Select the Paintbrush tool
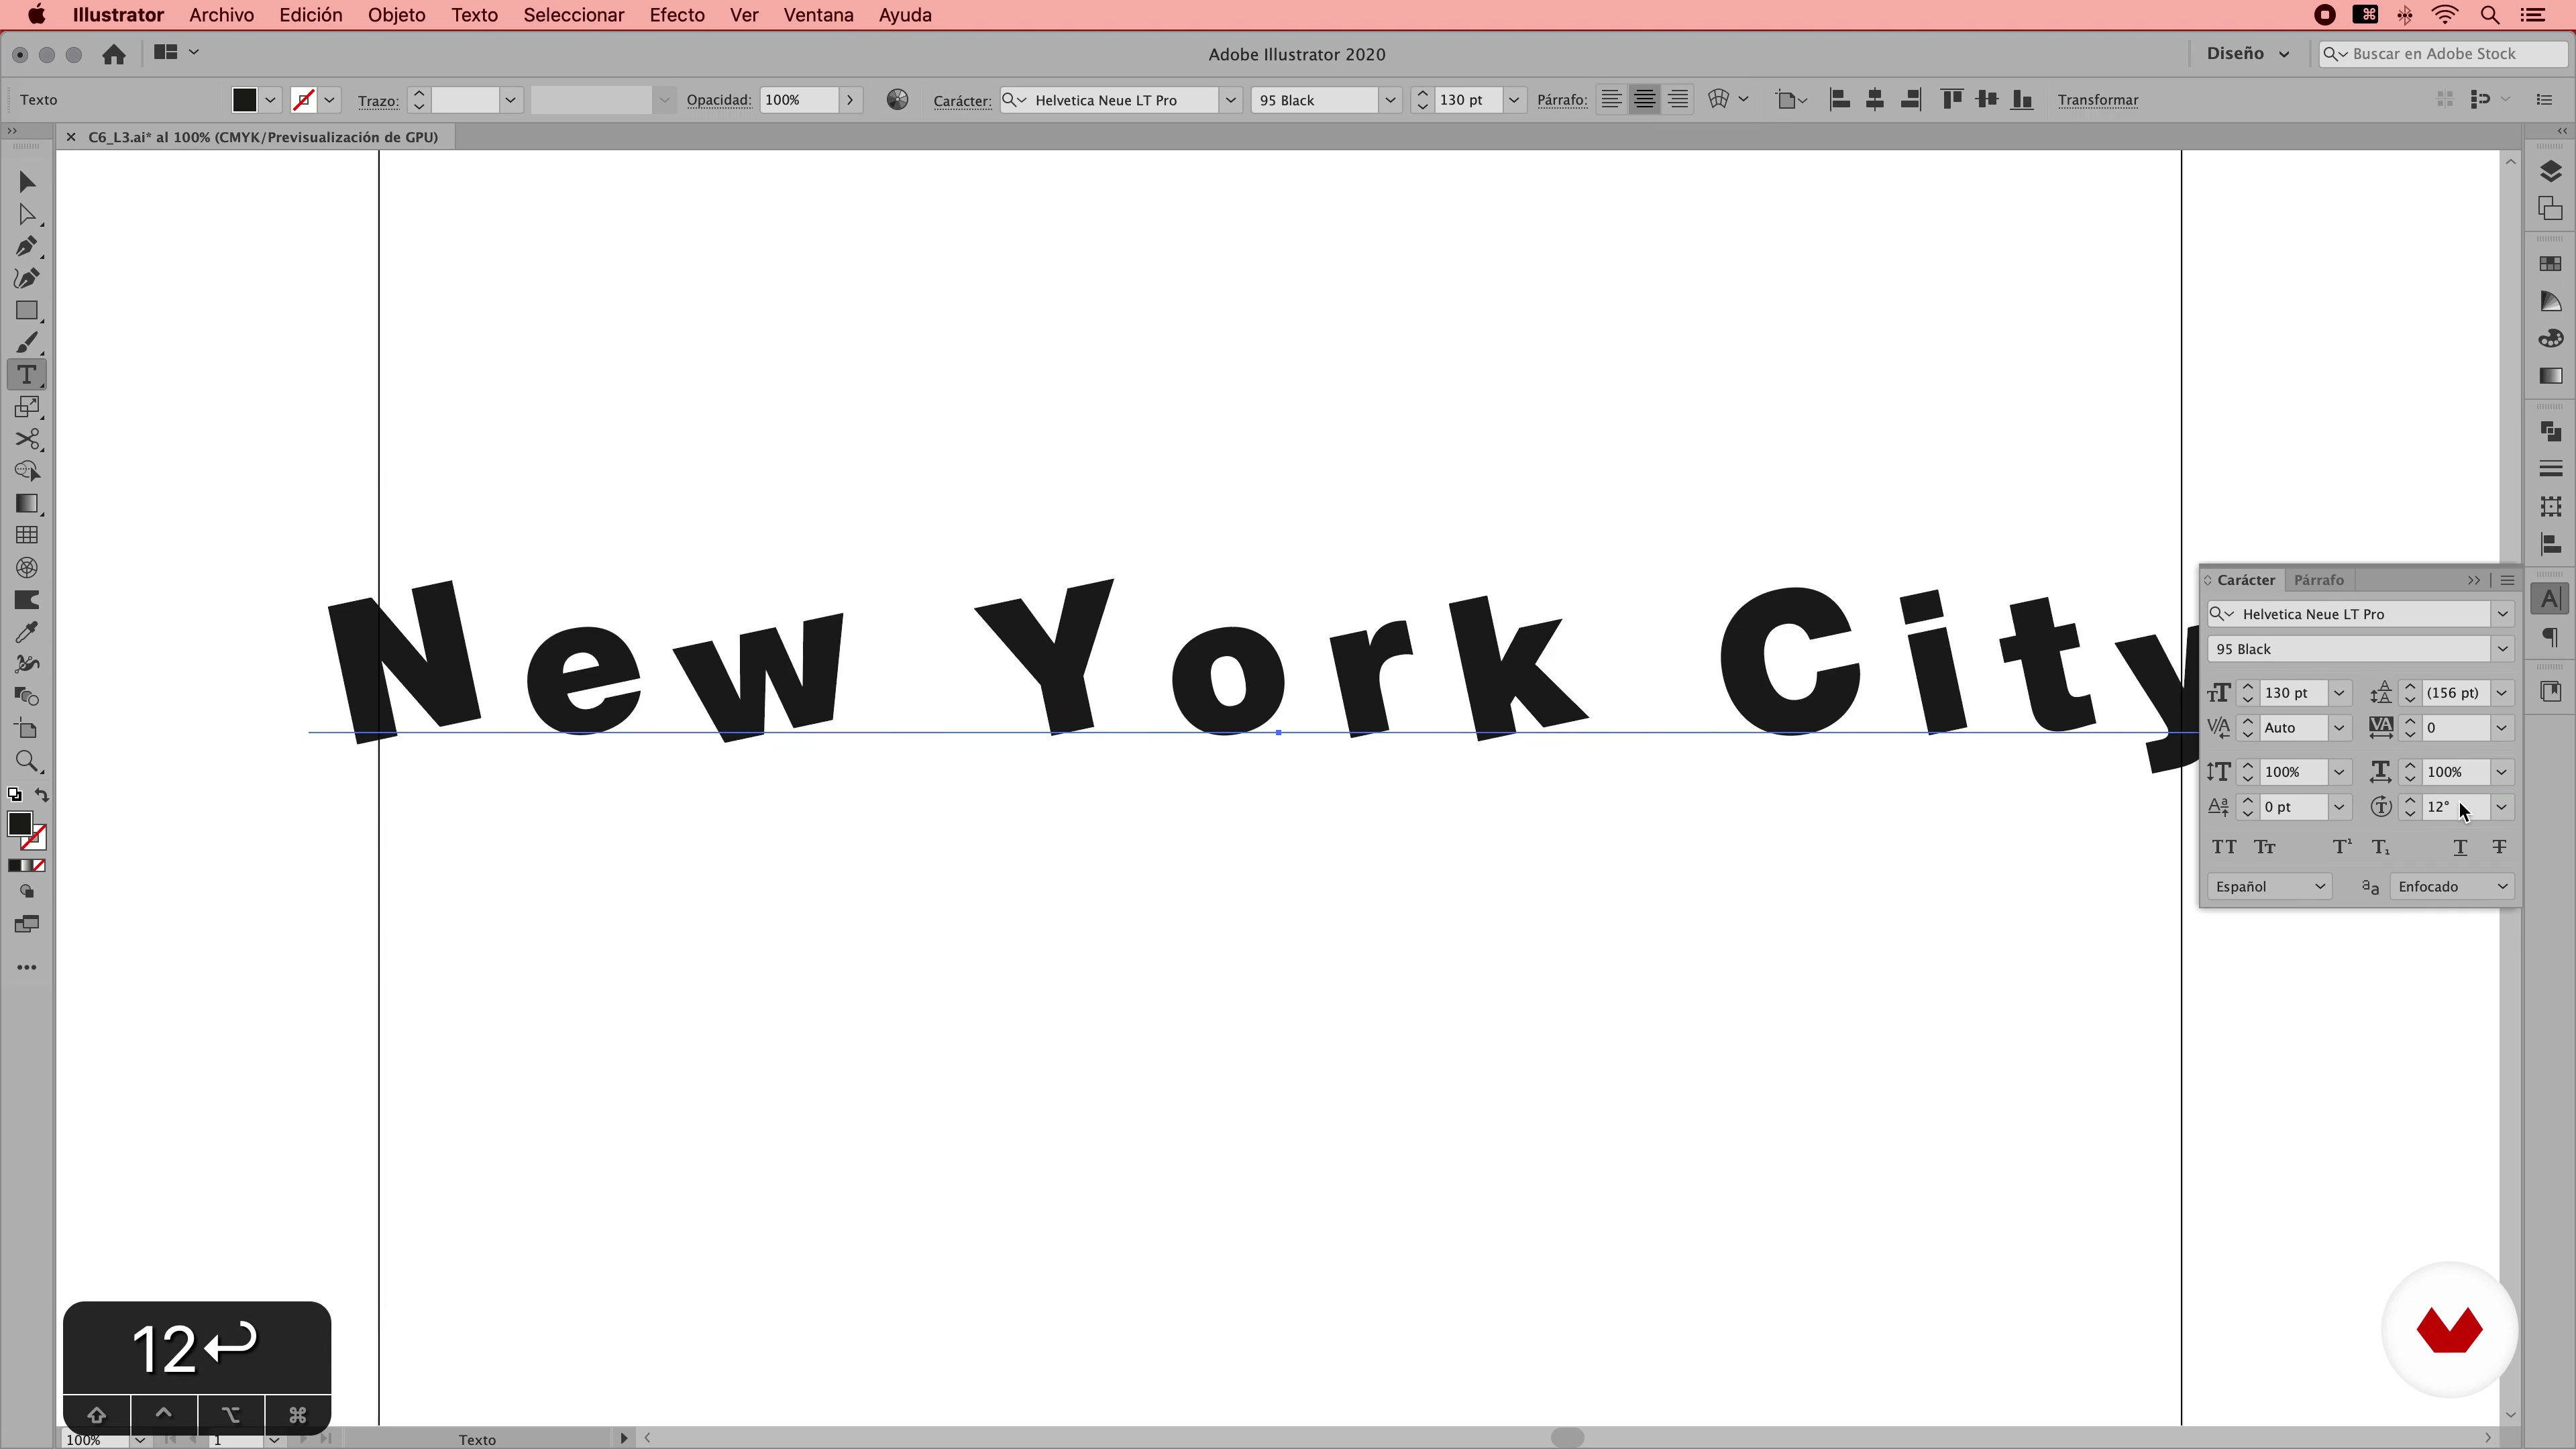 click(27, 343)
